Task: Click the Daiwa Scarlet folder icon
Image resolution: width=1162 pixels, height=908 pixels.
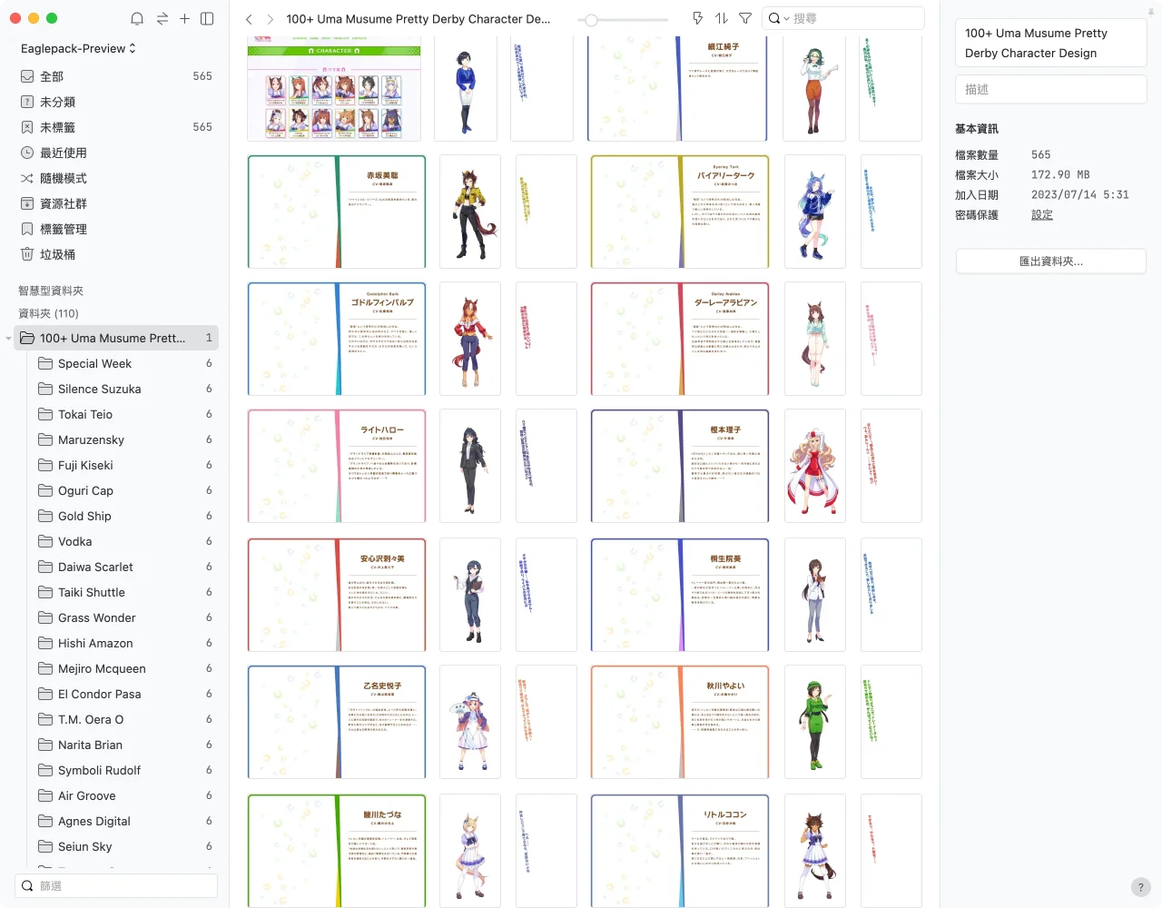Action: coord(45,567)
